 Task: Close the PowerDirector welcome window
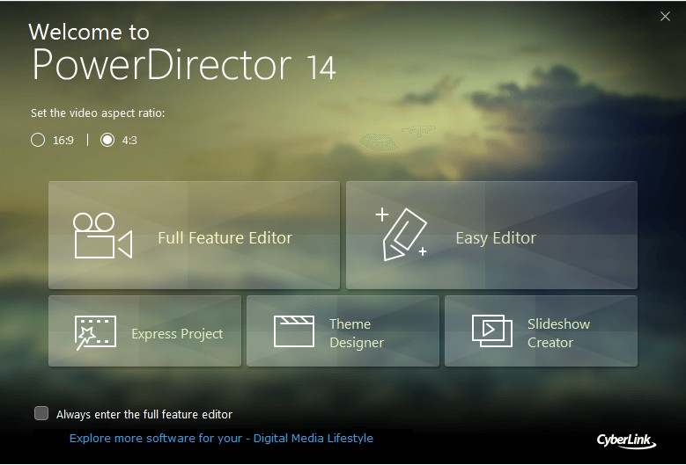[665, 16]
